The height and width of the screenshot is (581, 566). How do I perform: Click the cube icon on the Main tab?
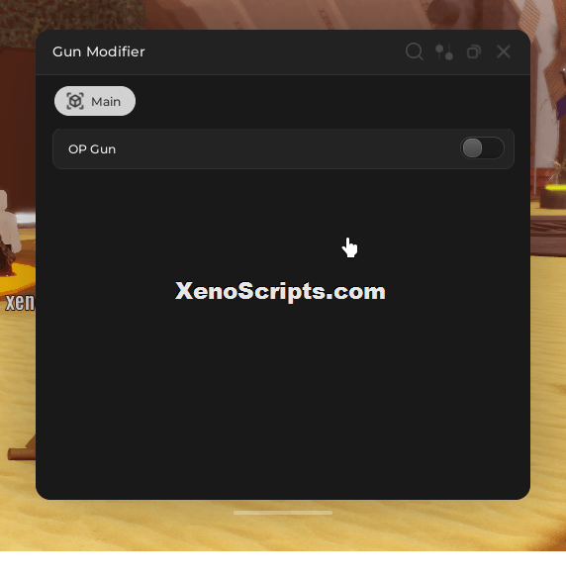coord(75,101)
